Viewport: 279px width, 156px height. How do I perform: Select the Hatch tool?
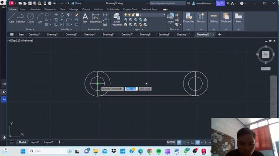click(47, 25)
